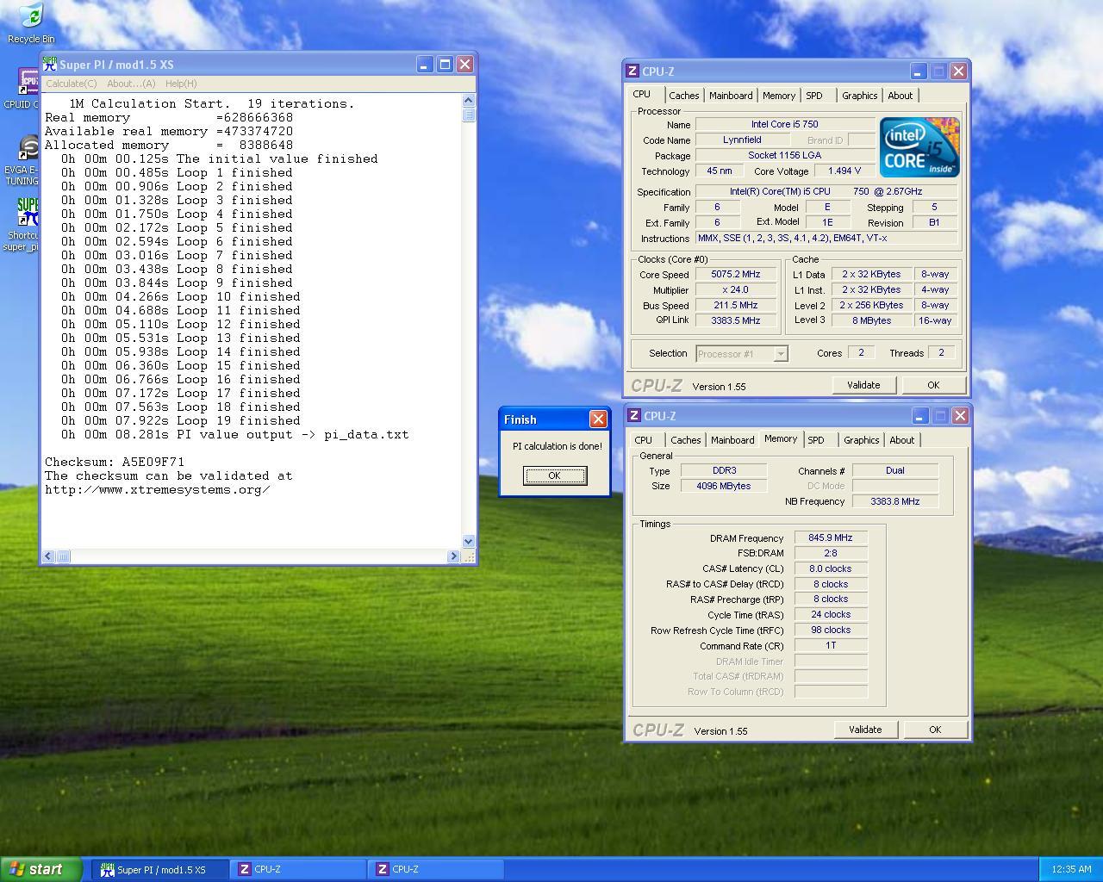1103x882 pixels.
Task: Switch to Caches tab in lower CPU-Z window
Action: [686, 440]
